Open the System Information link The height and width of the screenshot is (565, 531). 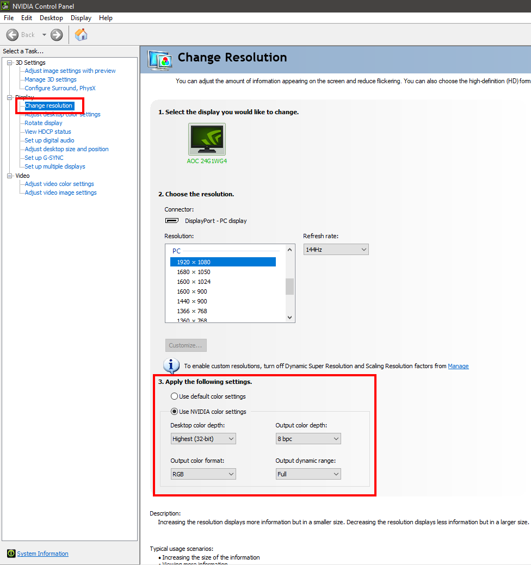pos(42,554)
